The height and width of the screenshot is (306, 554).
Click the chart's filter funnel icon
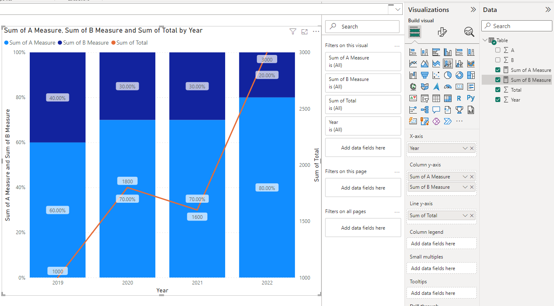293,31
